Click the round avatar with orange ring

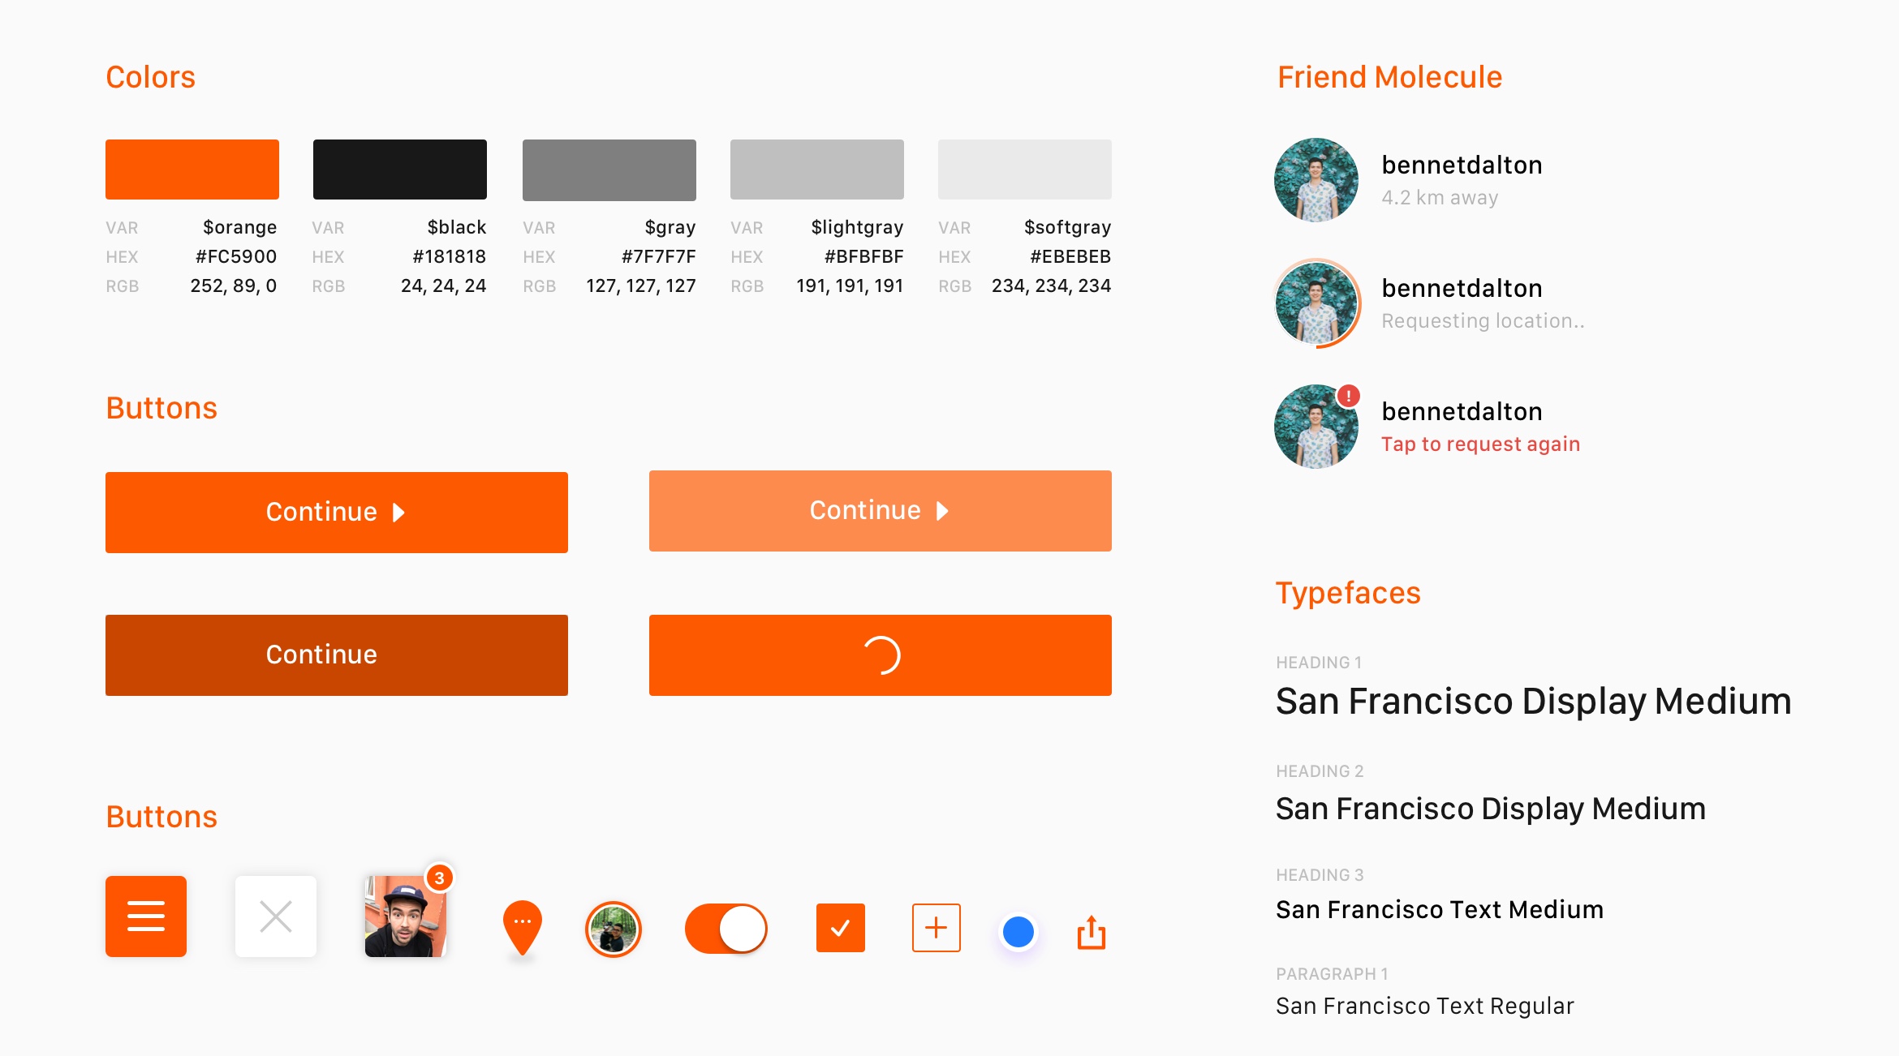613,929
